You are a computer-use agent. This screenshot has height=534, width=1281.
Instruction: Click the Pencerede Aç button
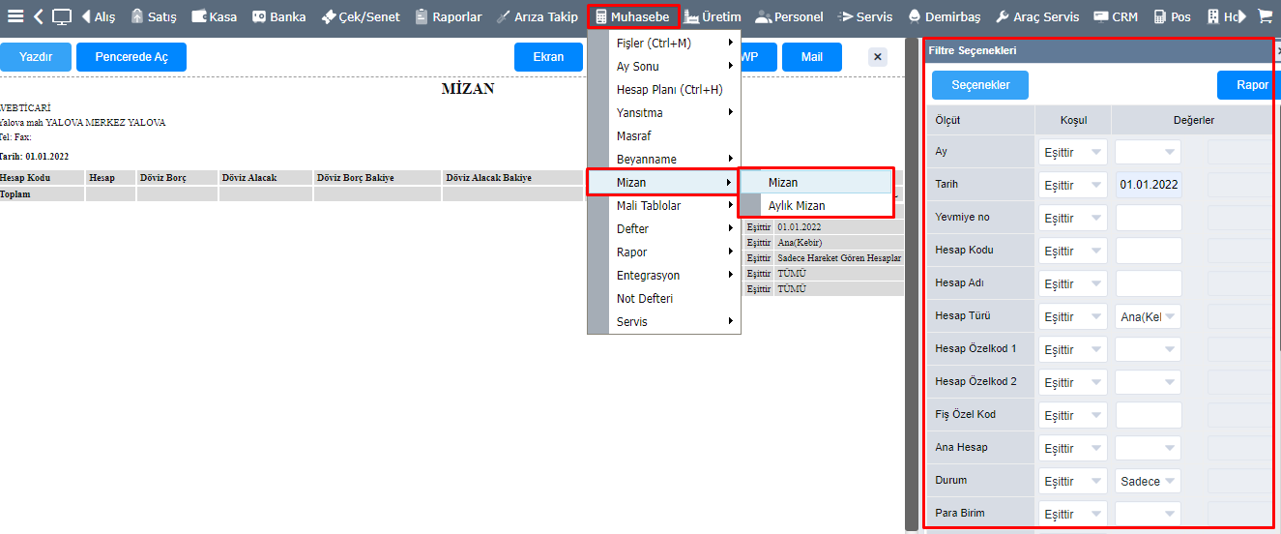[131, 57]
